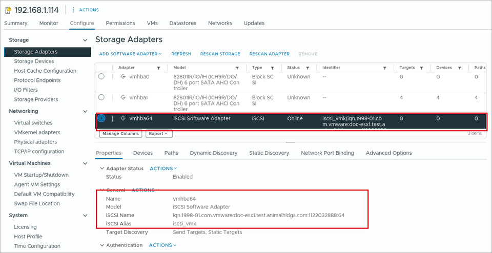Click filter icon in Targets column header
The height and width of the screenshot is (253, 492).
(x=421, y=68)
